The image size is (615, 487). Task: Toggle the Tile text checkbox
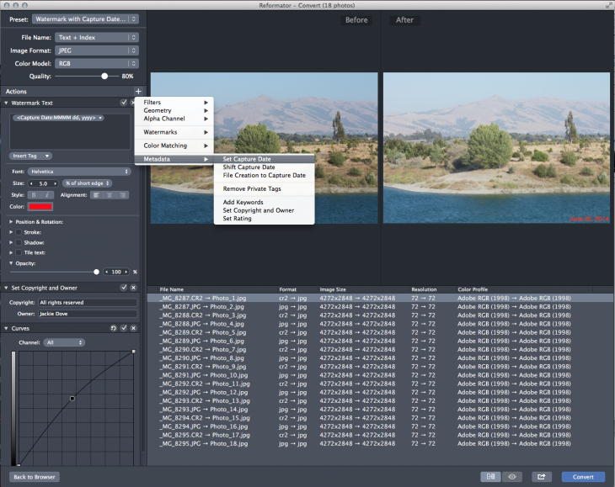[x=19, y=252]
